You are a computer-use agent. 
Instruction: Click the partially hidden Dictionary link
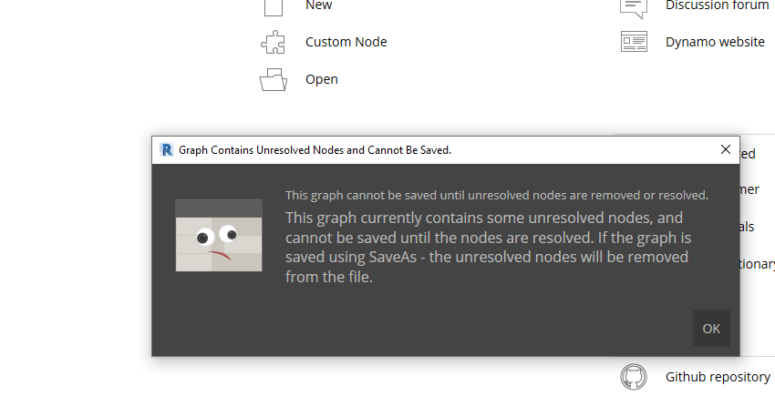[757, 264]
